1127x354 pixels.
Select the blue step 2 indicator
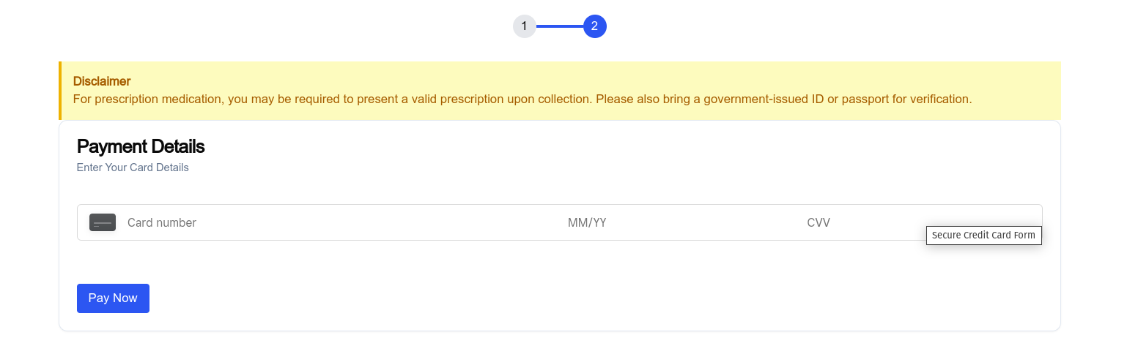594,26
